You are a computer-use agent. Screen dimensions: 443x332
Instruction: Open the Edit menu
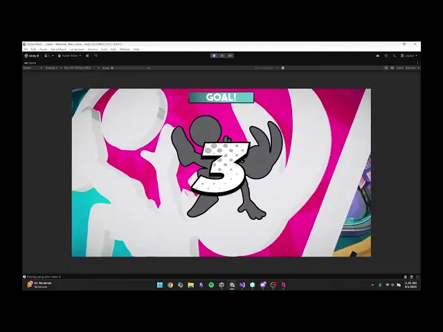click(33, 49)
